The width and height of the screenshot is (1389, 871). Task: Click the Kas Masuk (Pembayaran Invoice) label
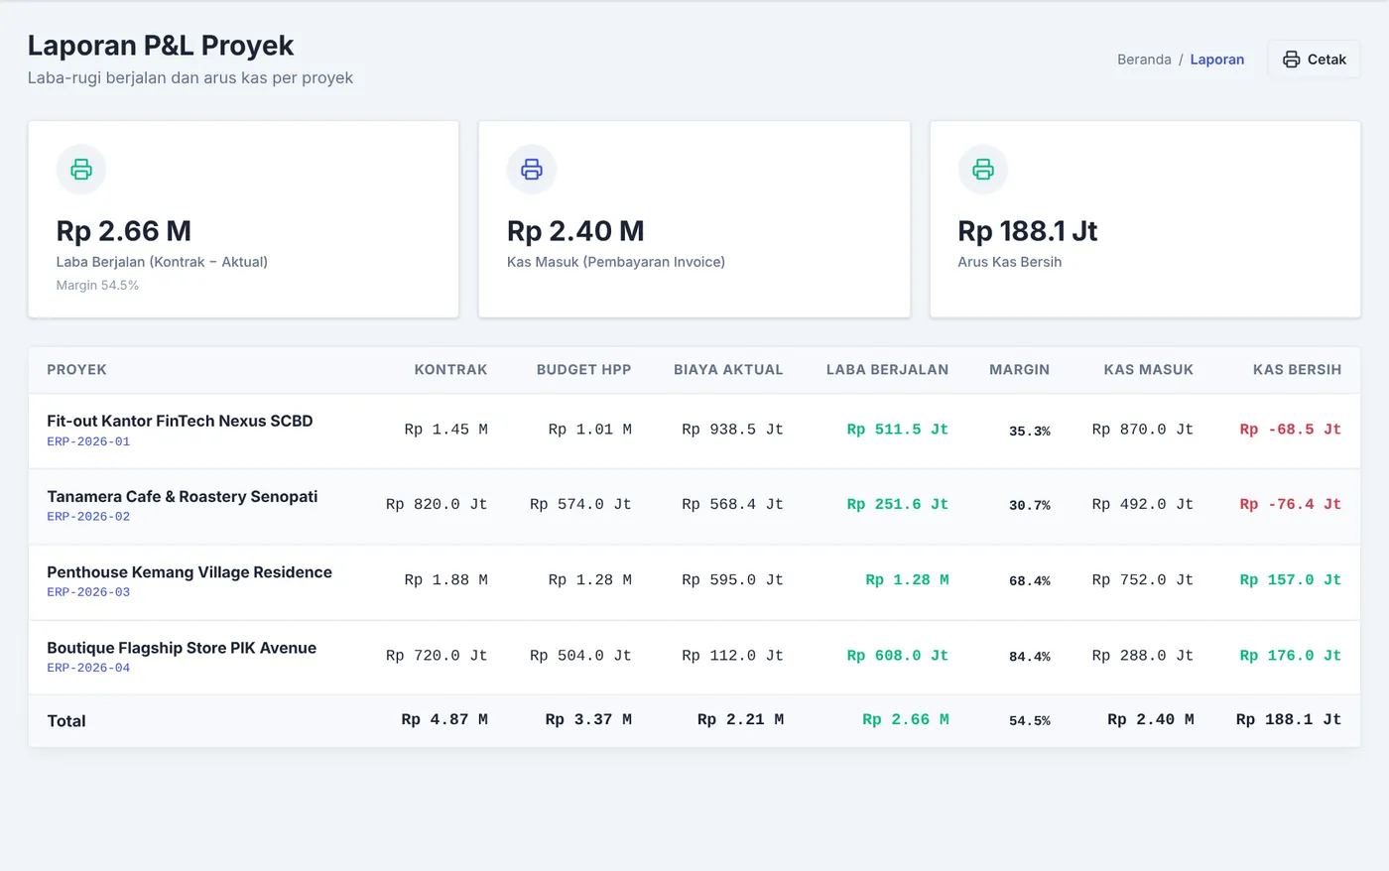tap(616, 262)
